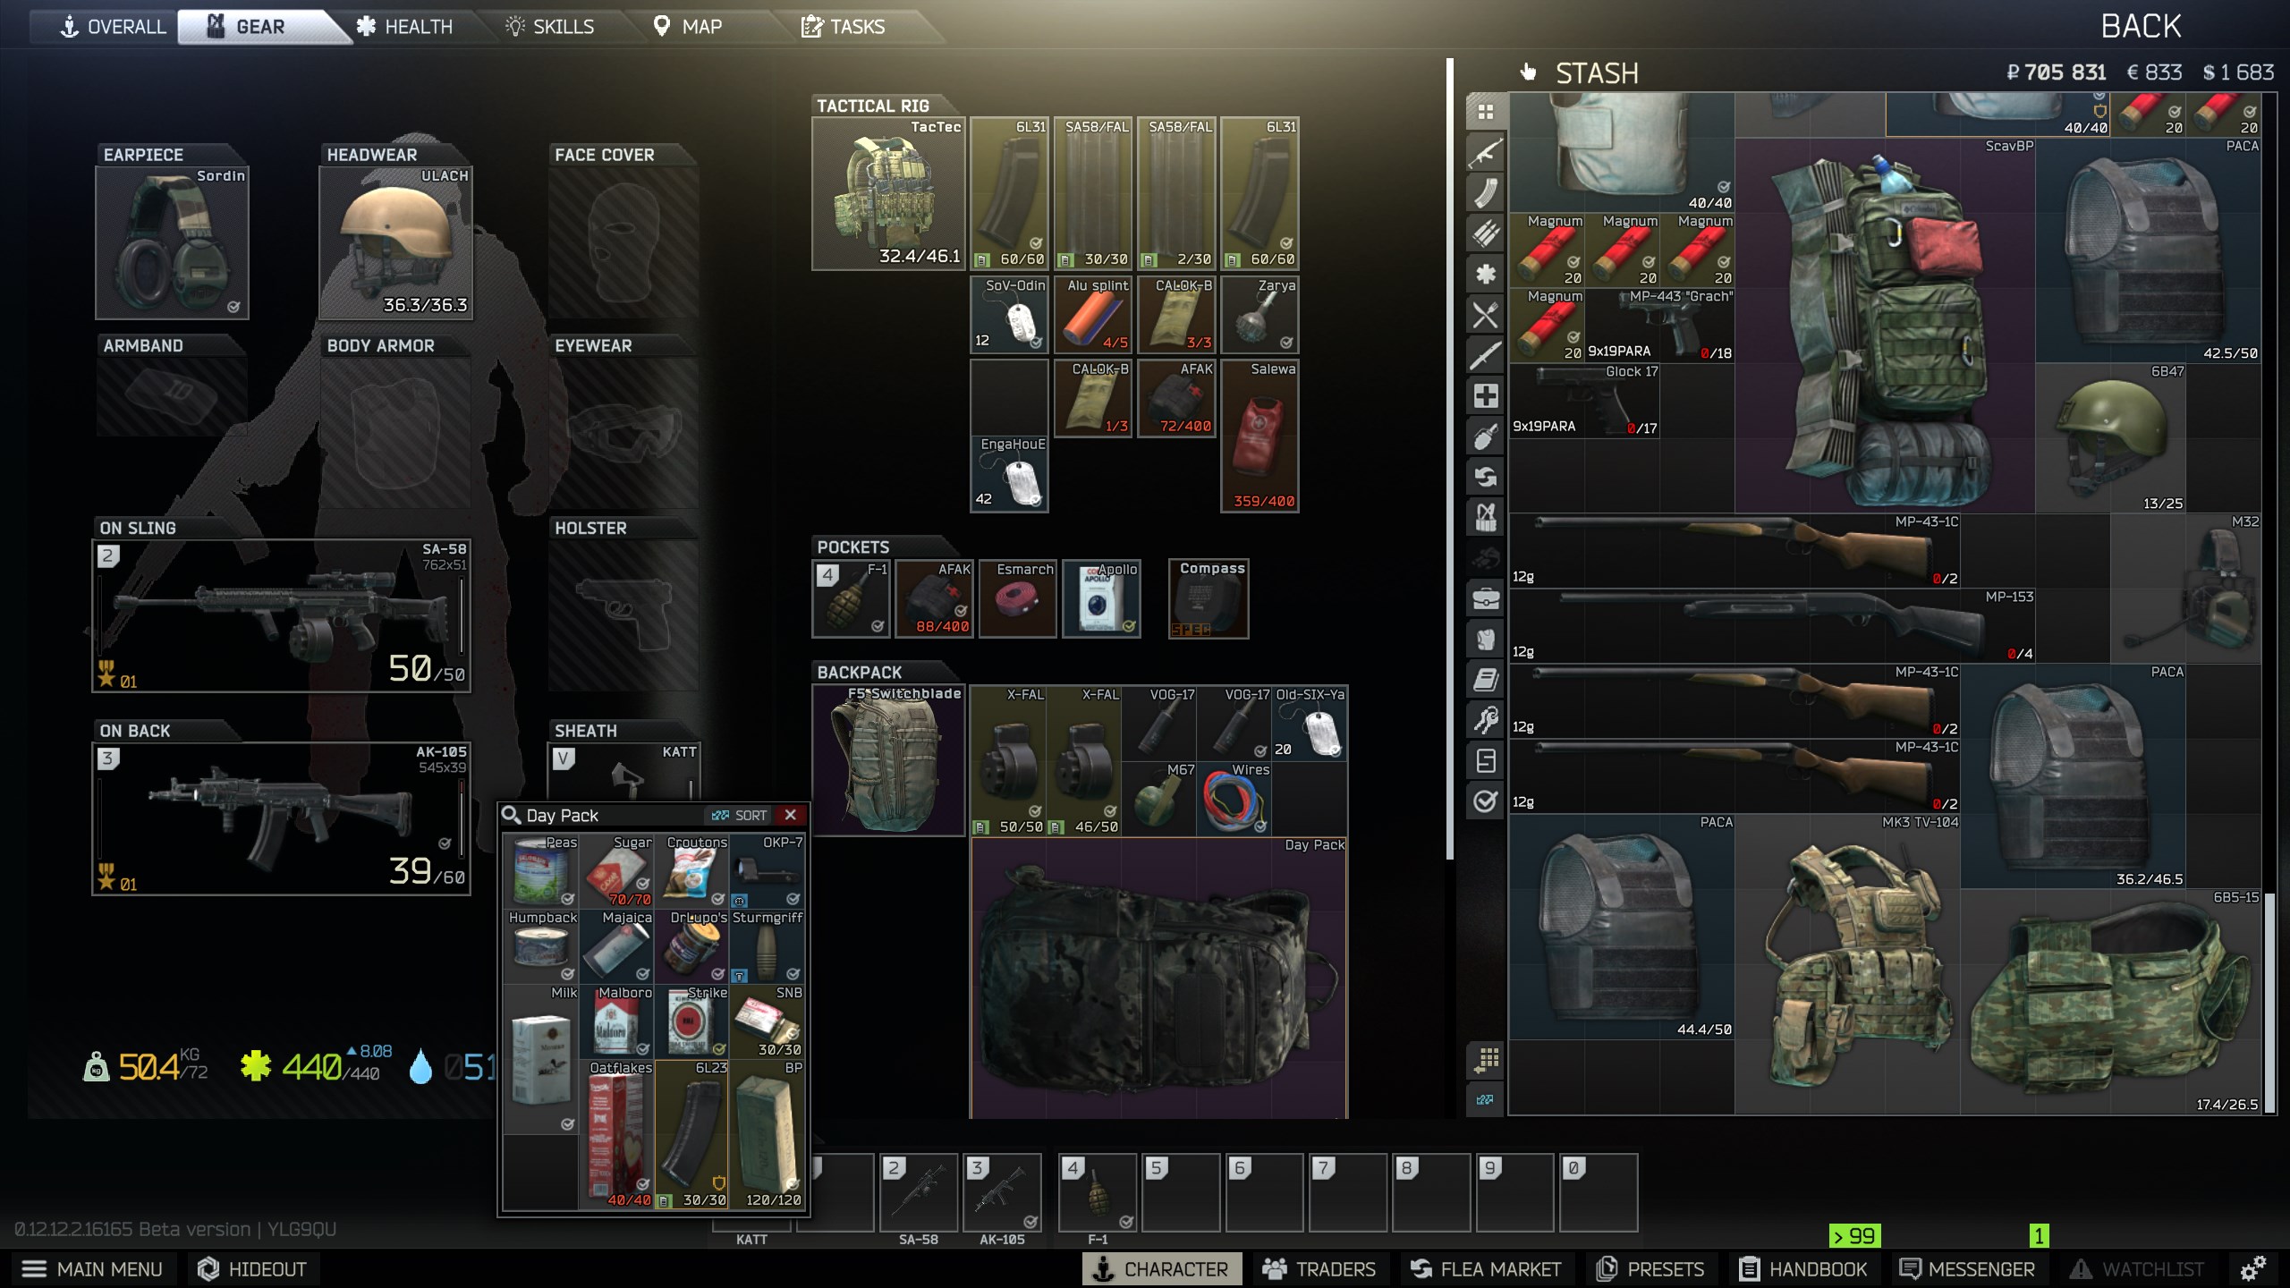This screenshot has height=1288, width=2290.
Task: Show all items with the stash grid filter
Action: (1486, 112)
